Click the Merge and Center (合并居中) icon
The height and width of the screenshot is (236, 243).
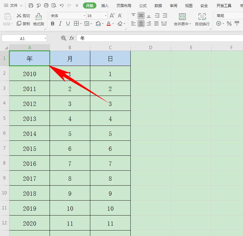click(x=182, y=17)
